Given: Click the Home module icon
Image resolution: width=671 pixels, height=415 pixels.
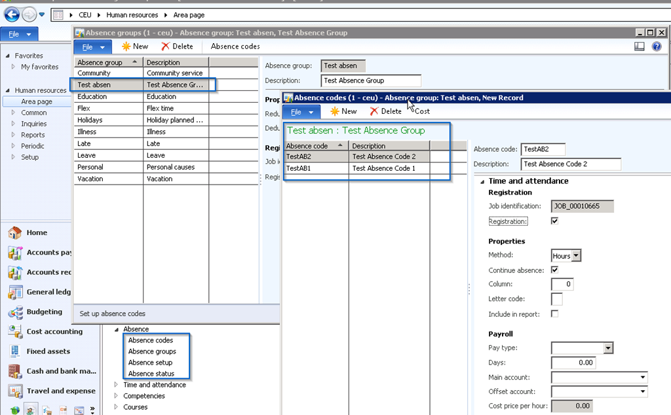Looking at the screenshot, I should (14, 233).
